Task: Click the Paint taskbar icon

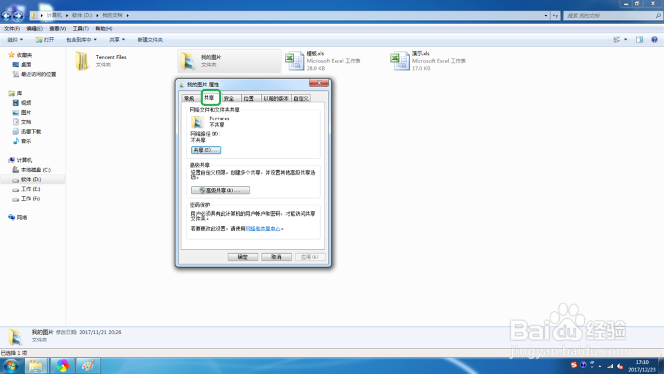Action: point(88,366)
